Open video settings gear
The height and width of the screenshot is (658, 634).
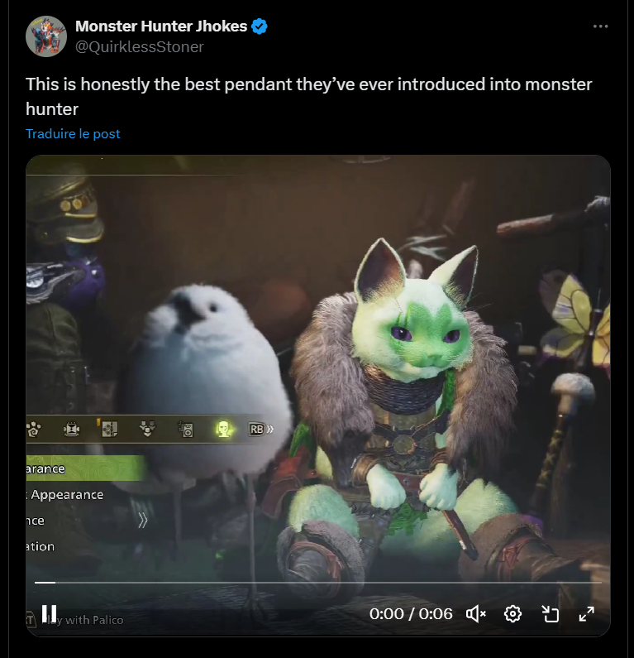pyautogui.click(x=512, y=614)
